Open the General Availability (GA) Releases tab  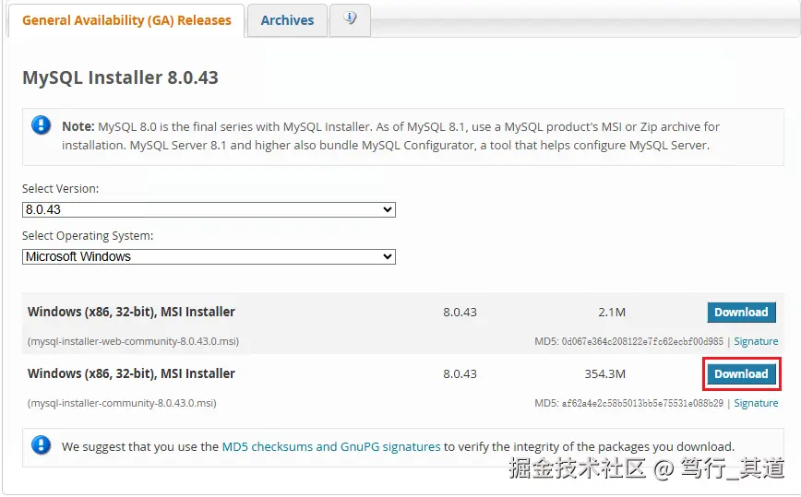pos(126,20)
